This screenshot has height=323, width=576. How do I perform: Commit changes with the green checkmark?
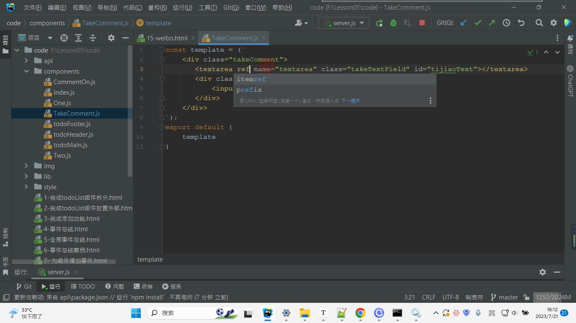(478, 23)
